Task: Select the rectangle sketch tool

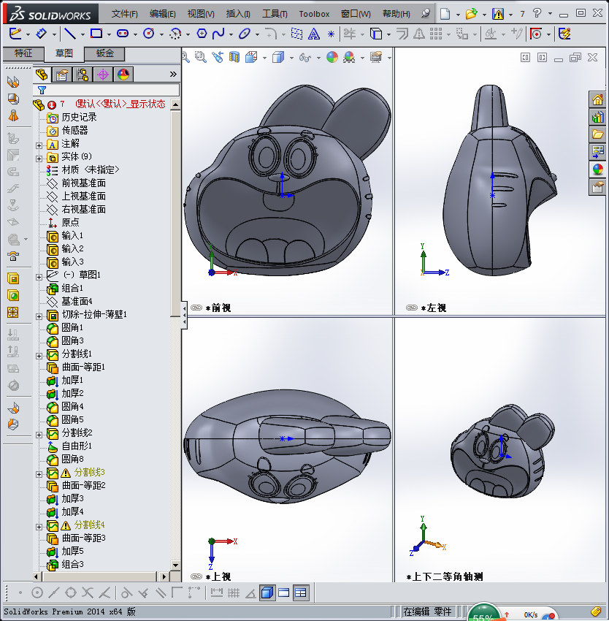Action: (x=96, y=34)
